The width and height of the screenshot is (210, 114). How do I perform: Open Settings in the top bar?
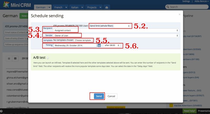[x=186, y=1]
